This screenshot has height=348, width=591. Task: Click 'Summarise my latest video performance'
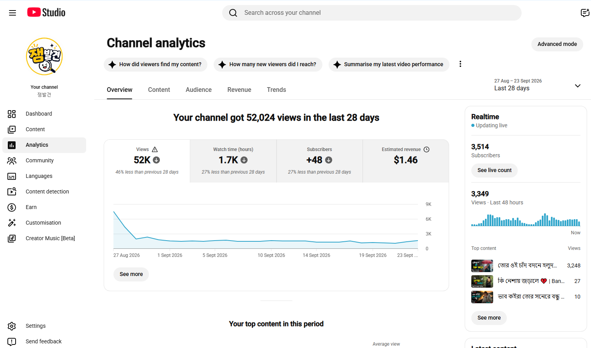(x=389, y=65)
